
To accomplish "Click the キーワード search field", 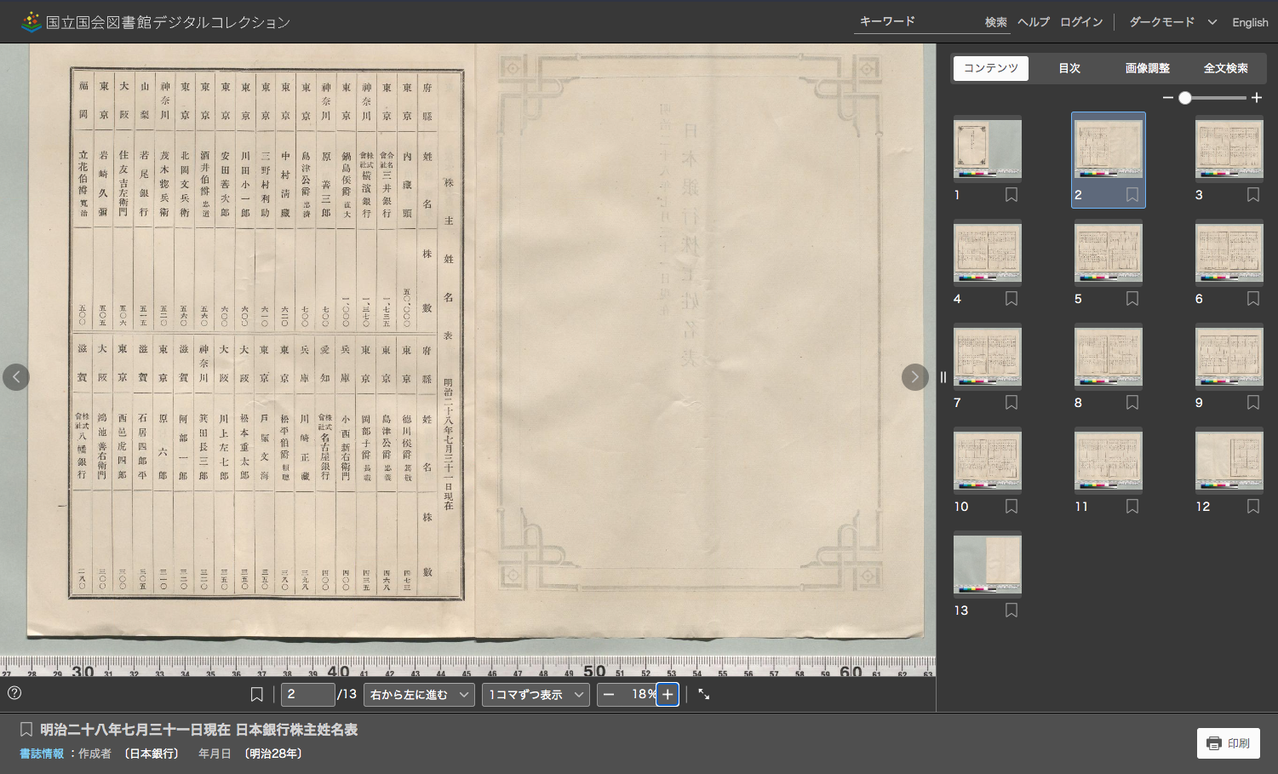I will 918,22.
